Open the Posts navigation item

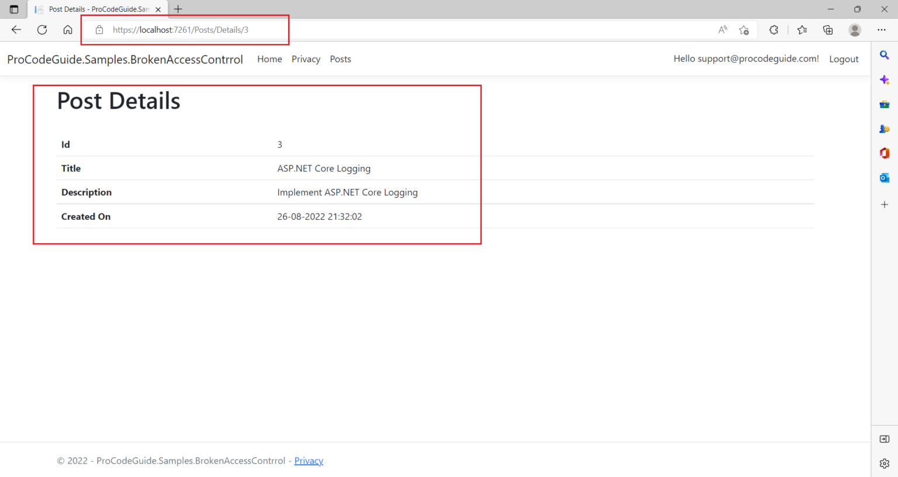point(340,59)
